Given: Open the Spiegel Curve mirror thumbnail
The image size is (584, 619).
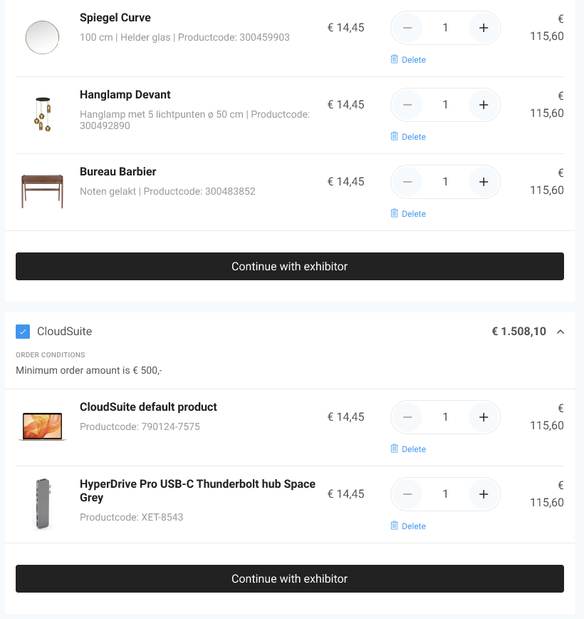Looking at the screenshot, I should pyautogui.click(x=42, y=37).
